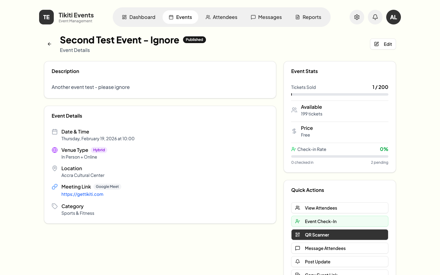Click the TE logo icon
440x275 pixels.
(46, 17)
